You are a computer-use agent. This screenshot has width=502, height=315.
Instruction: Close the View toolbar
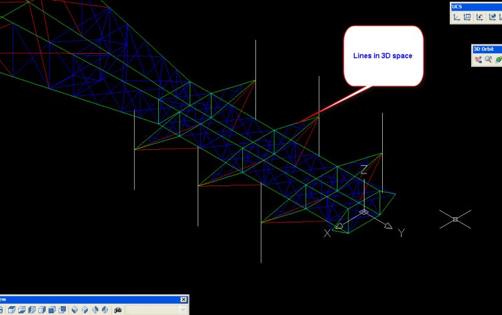pos(183,299)
